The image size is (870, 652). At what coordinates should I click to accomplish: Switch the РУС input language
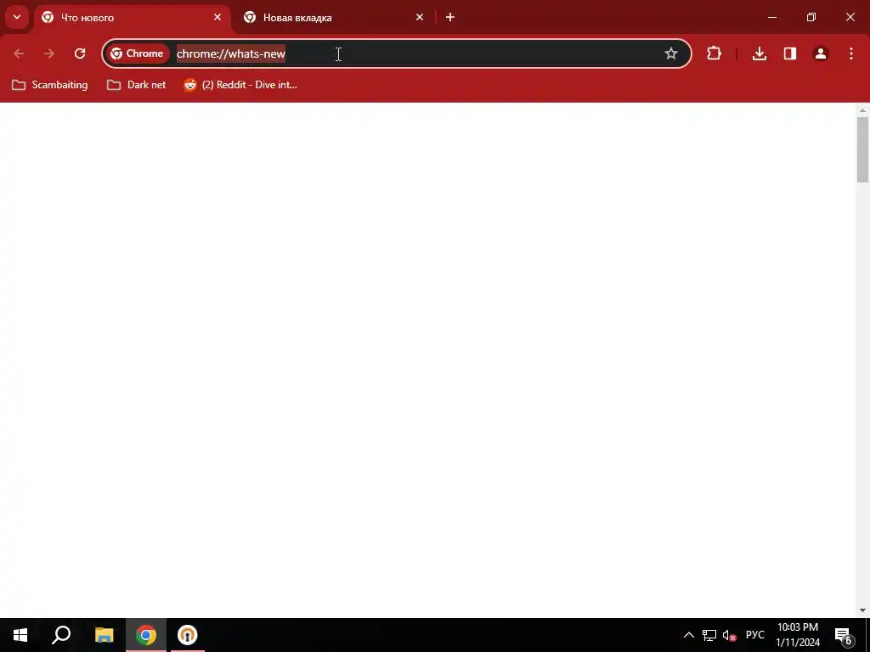pyautogui.click(x=754, y=635)
